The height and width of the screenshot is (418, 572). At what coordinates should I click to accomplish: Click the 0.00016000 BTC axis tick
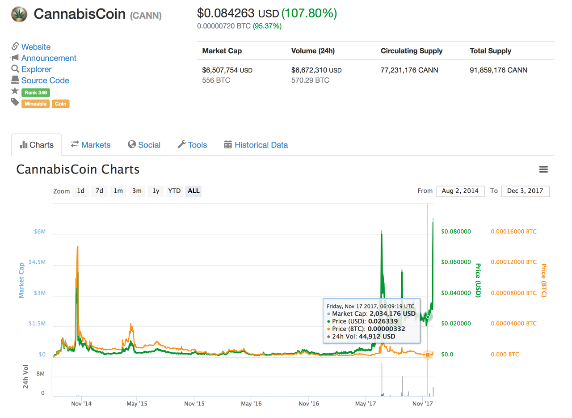[x=514, y=232]
